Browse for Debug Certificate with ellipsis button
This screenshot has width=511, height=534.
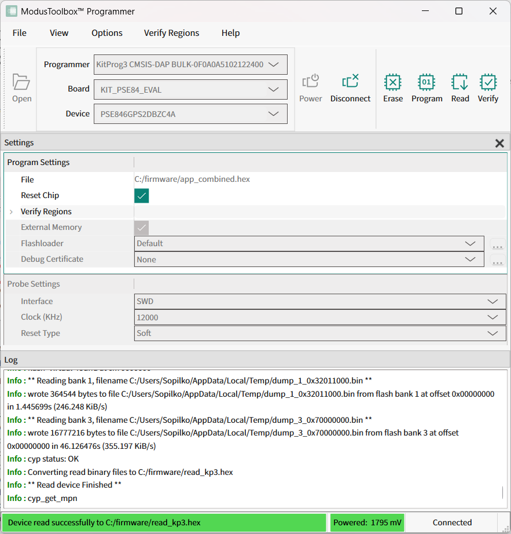(x=497, y=260)
